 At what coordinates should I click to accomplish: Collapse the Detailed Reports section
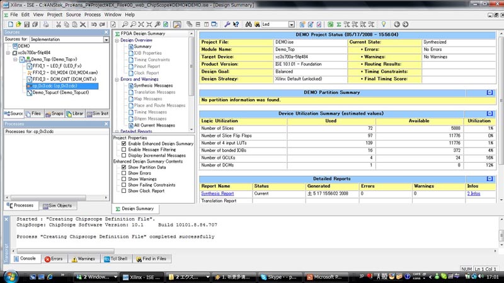[490, 179]
